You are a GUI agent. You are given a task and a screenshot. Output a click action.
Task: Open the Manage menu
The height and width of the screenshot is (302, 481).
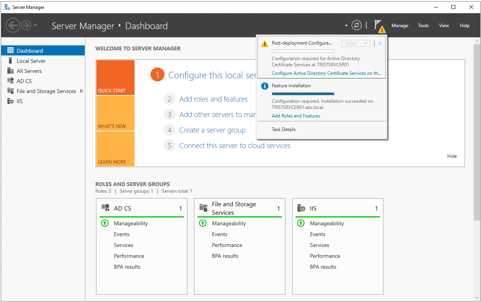click(x=400, y=26)
